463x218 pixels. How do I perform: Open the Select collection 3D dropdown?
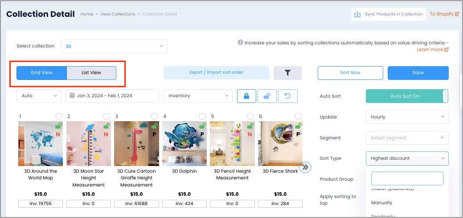point(114,47)
